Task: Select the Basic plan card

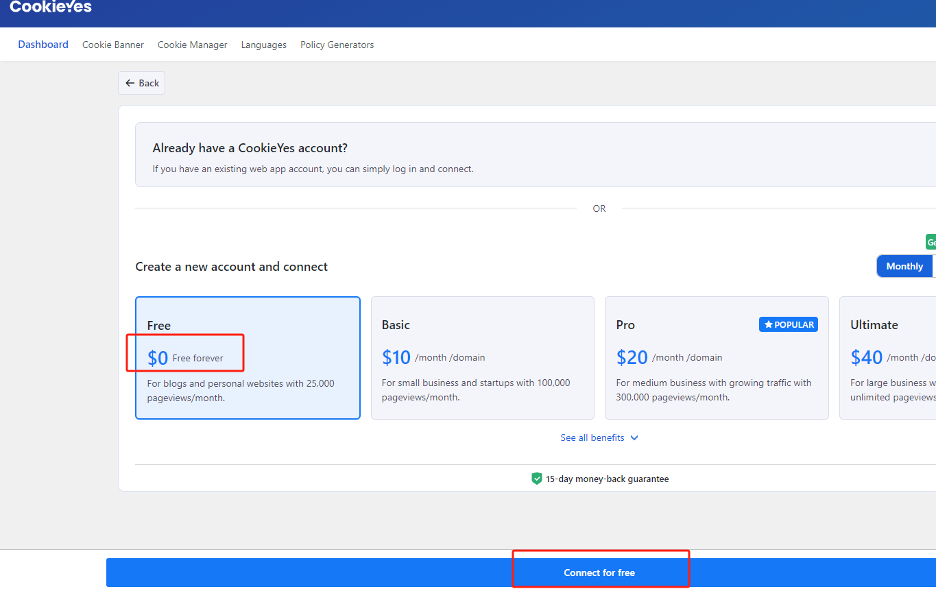Action: click(x=483, y=358)
